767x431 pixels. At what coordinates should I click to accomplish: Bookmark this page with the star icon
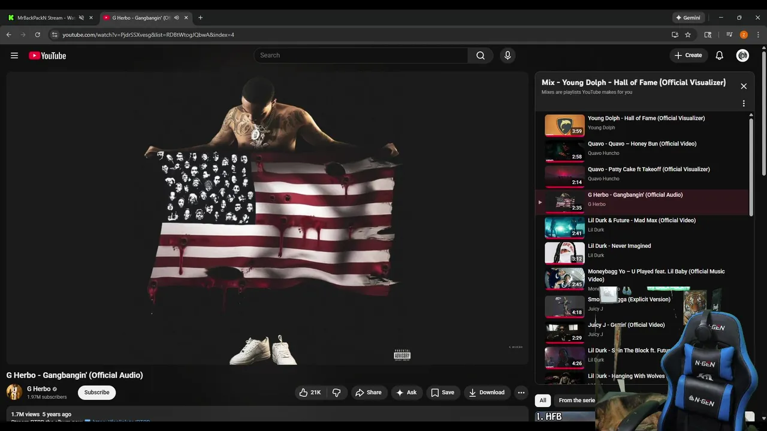[x=688, y=35]
